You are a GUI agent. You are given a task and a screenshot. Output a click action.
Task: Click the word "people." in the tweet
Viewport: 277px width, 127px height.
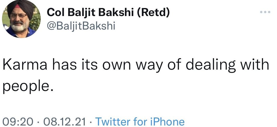point(28,87)
